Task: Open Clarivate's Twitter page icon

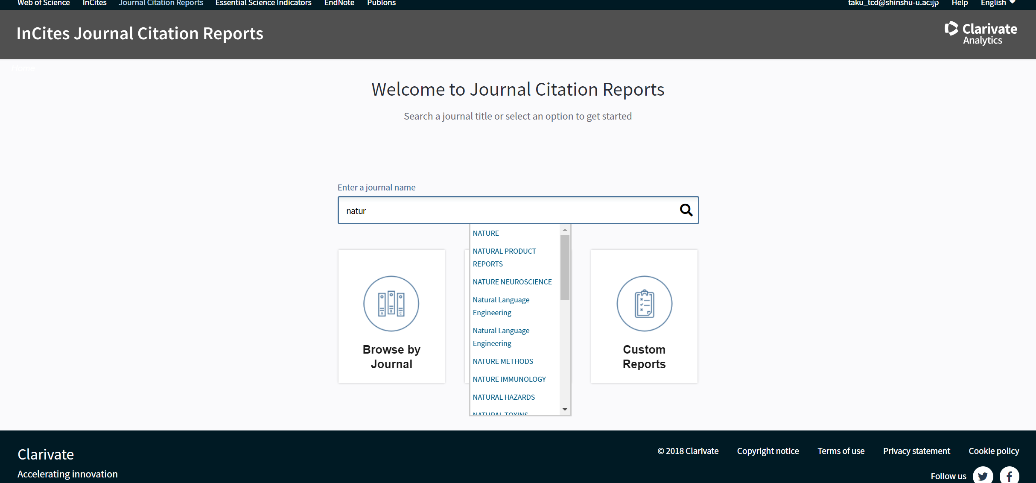Action: [983, 476]
